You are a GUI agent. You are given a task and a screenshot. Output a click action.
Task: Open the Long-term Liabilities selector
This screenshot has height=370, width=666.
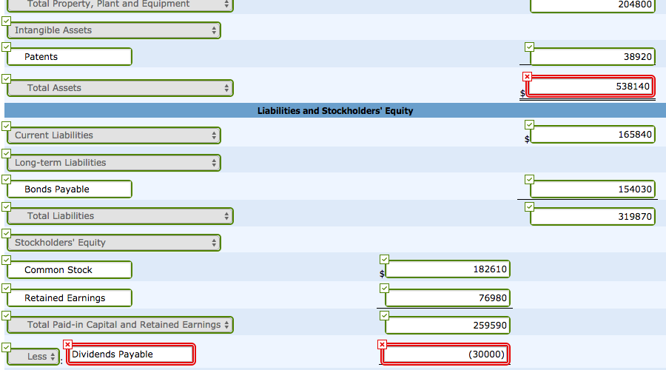pyautogui.click(x=114, y=163)
